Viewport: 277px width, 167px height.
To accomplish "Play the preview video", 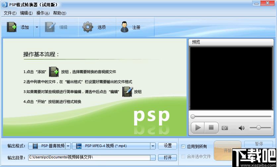I will coord(198,127).
